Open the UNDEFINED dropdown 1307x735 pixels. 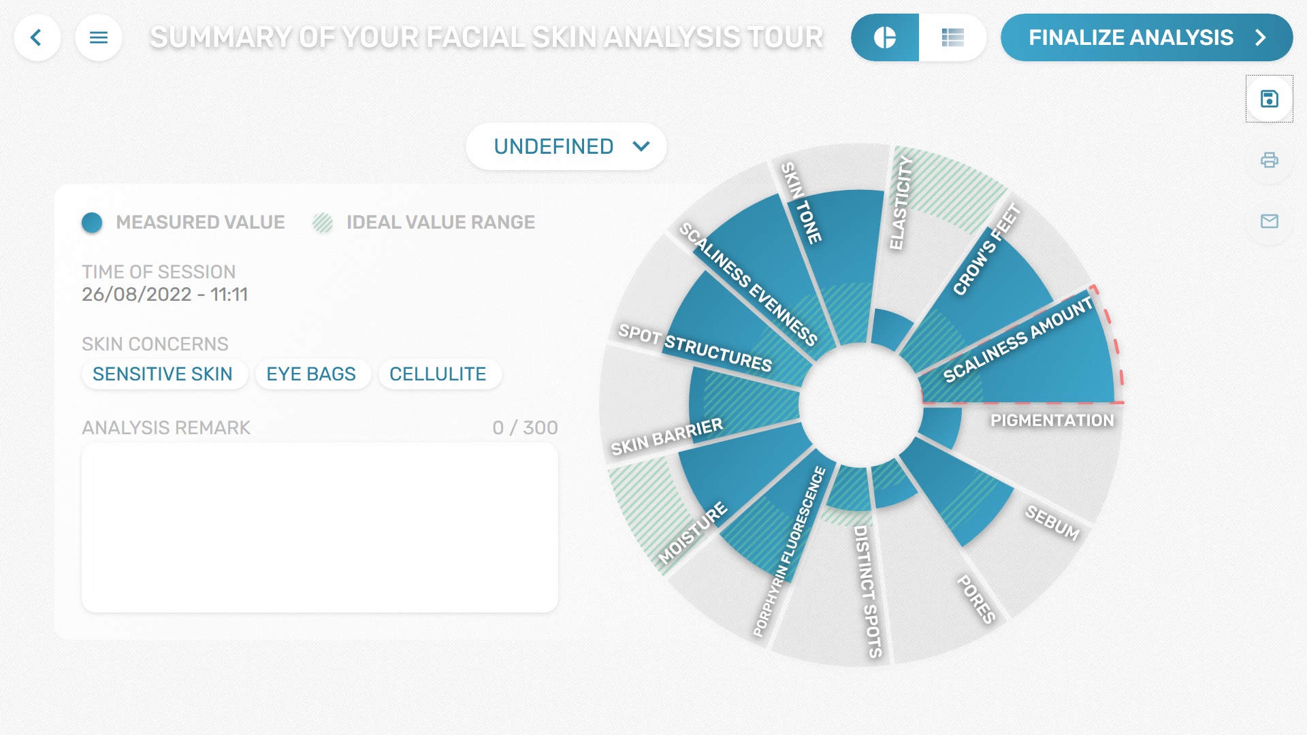coord(566,146)
